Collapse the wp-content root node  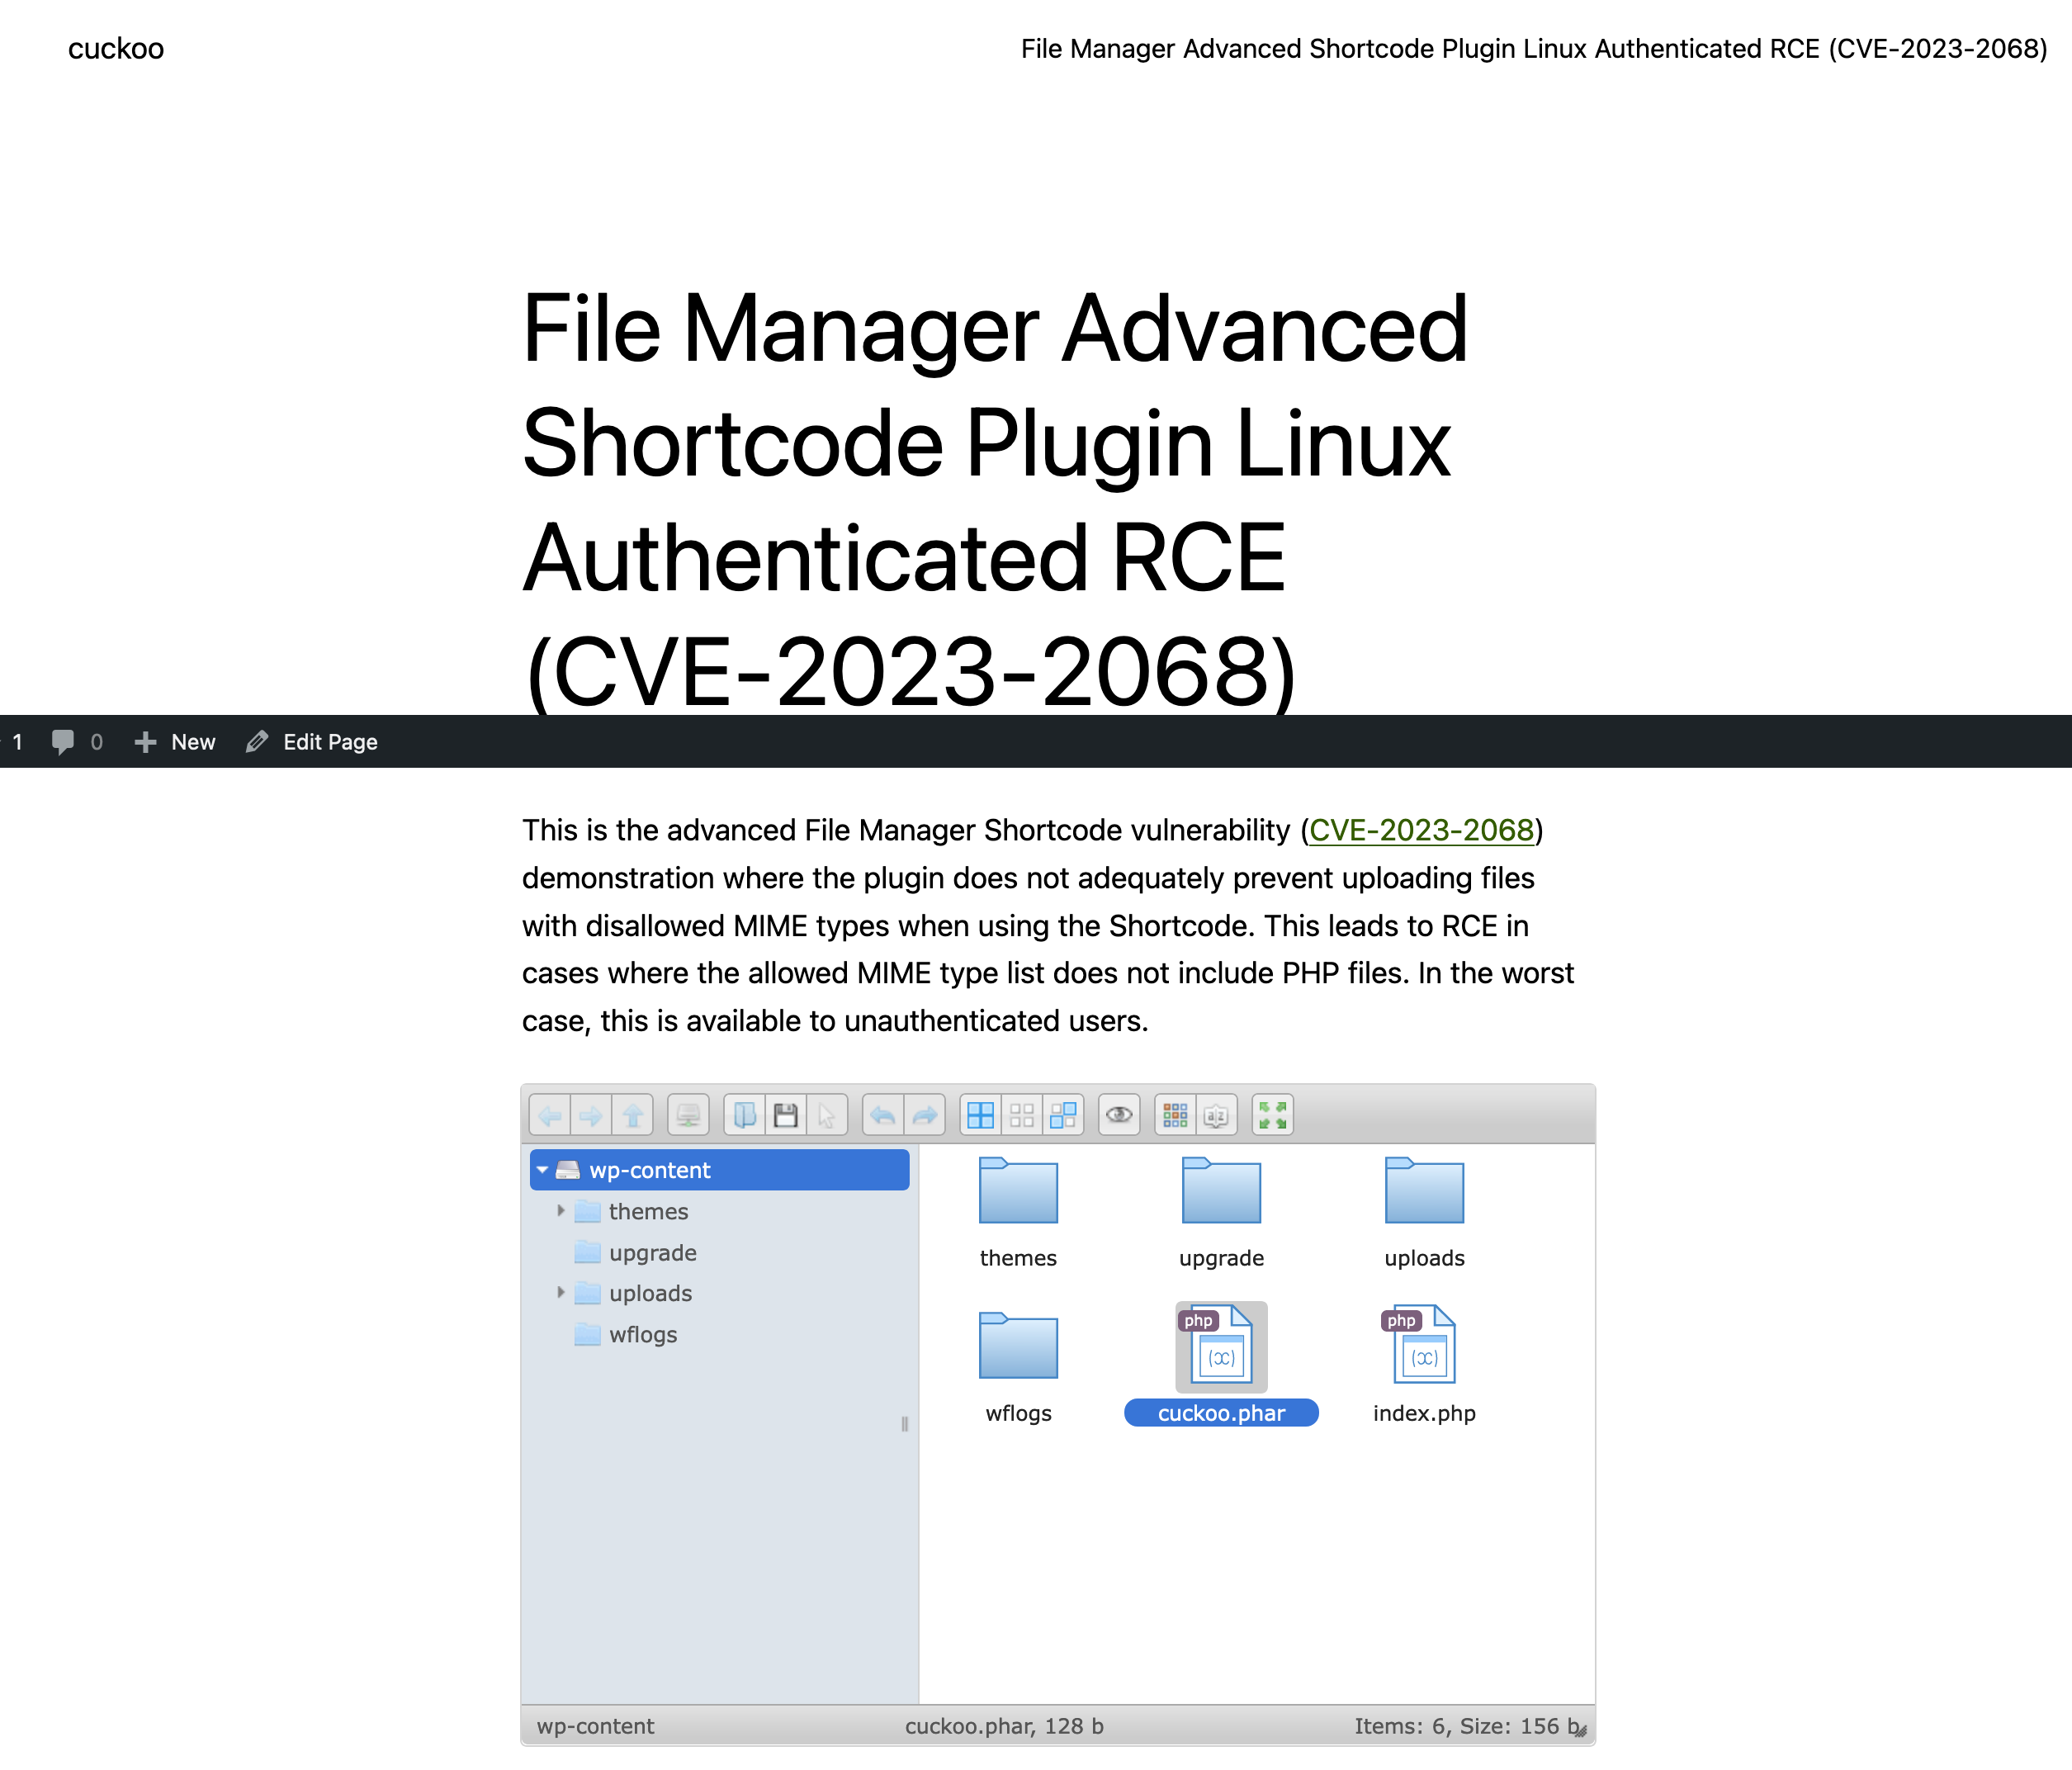pos(542,1170)
